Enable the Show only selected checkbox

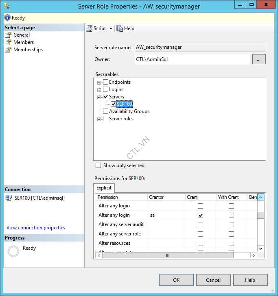[x=98, y=165]
